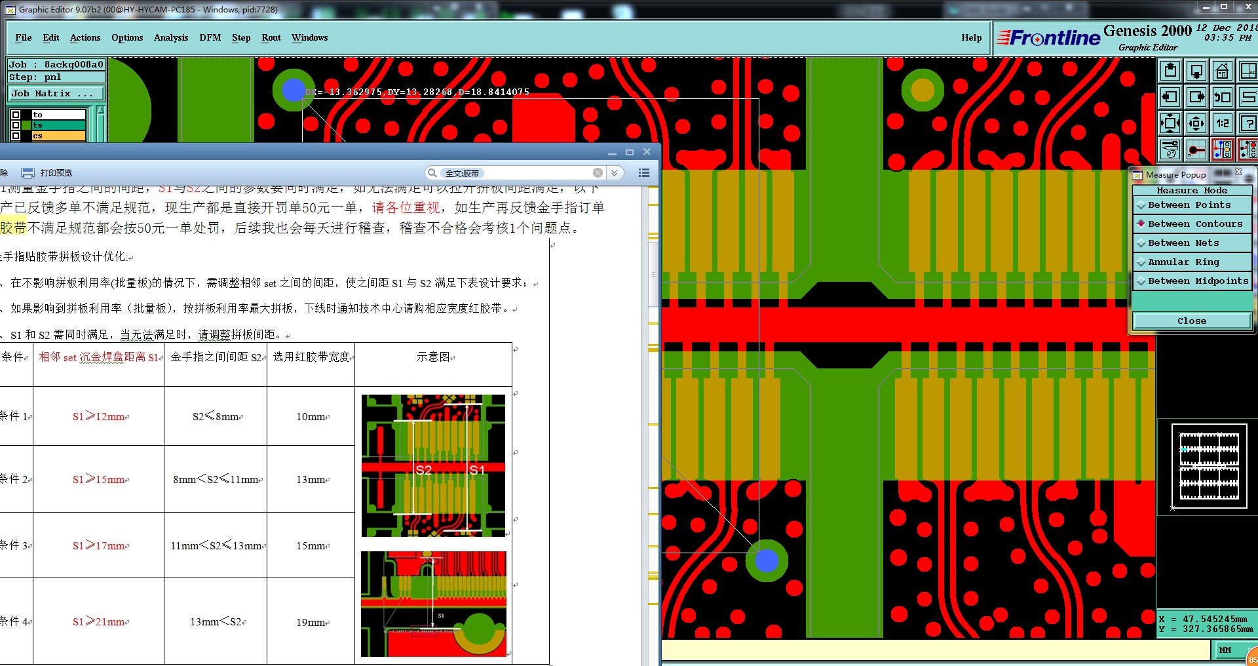The width and height of the screenshot is (1258, 666).
Task: Click the red-light measure traffic icon
Action: click(x=1247, y=149)
